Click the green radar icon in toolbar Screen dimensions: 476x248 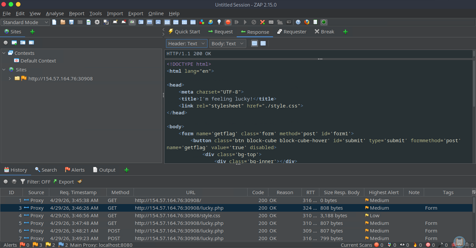pos(324,22)
